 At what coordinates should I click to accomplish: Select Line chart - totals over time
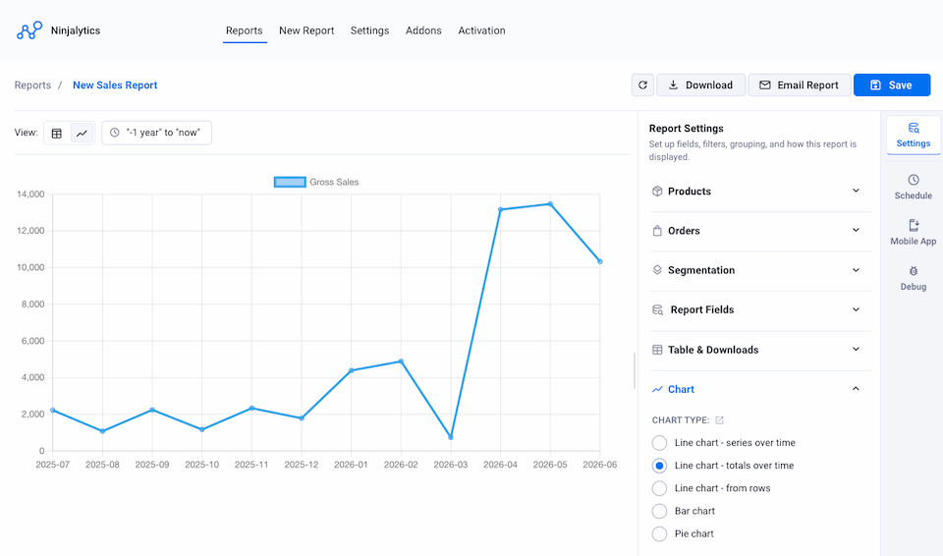(659, 466)
